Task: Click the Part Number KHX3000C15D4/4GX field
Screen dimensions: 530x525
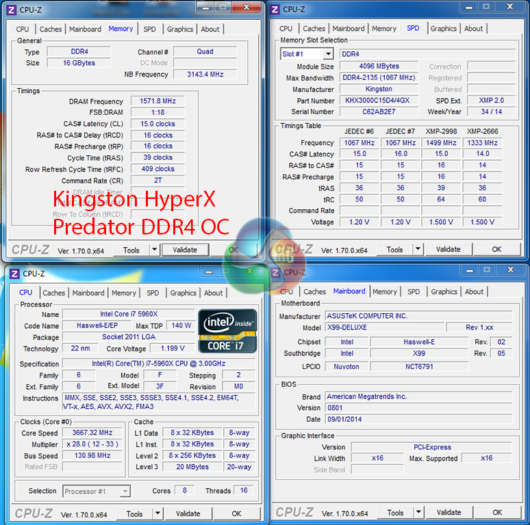Action: tap(379, 100)
